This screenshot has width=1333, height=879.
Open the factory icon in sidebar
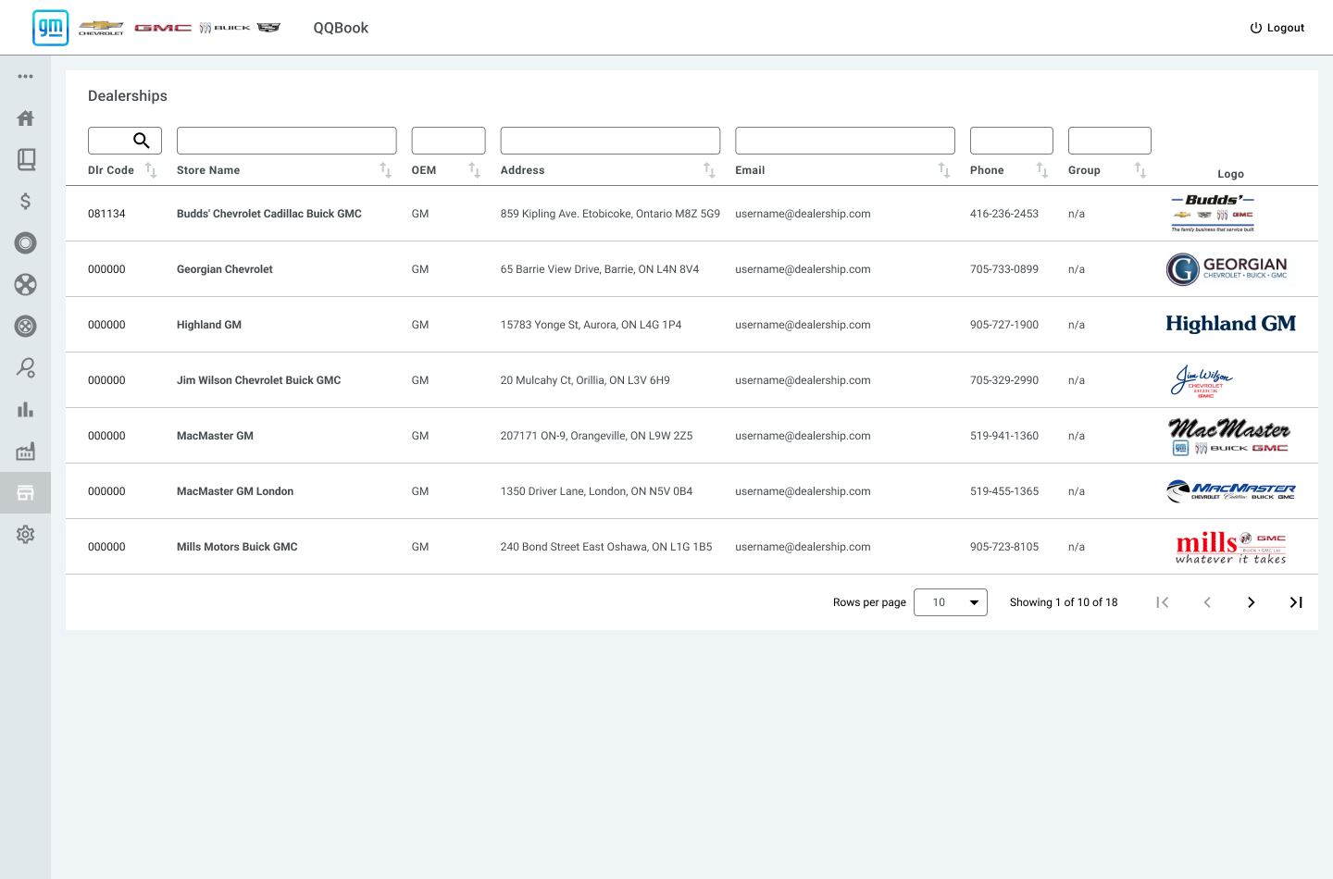point(25,451)
